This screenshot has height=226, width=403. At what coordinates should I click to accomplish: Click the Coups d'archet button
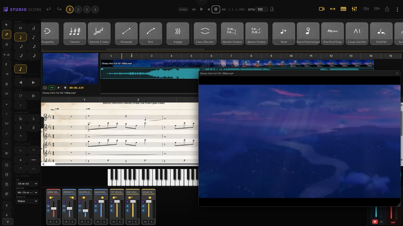pos(357,33)
